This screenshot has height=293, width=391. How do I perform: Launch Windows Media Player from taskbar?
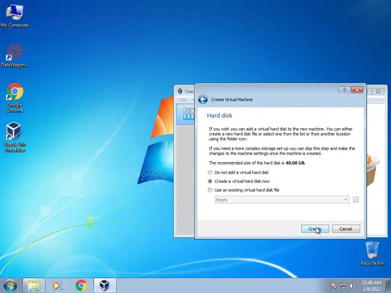point(57,285)
